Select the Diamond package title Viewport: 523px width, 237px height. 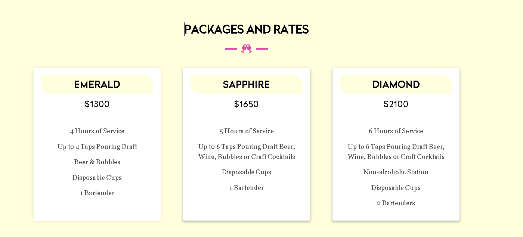396,84
